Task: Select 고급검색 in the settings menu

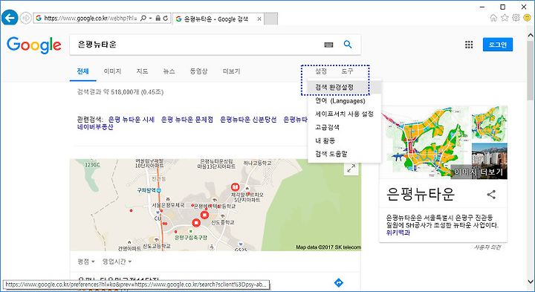Action: (344, 127)
